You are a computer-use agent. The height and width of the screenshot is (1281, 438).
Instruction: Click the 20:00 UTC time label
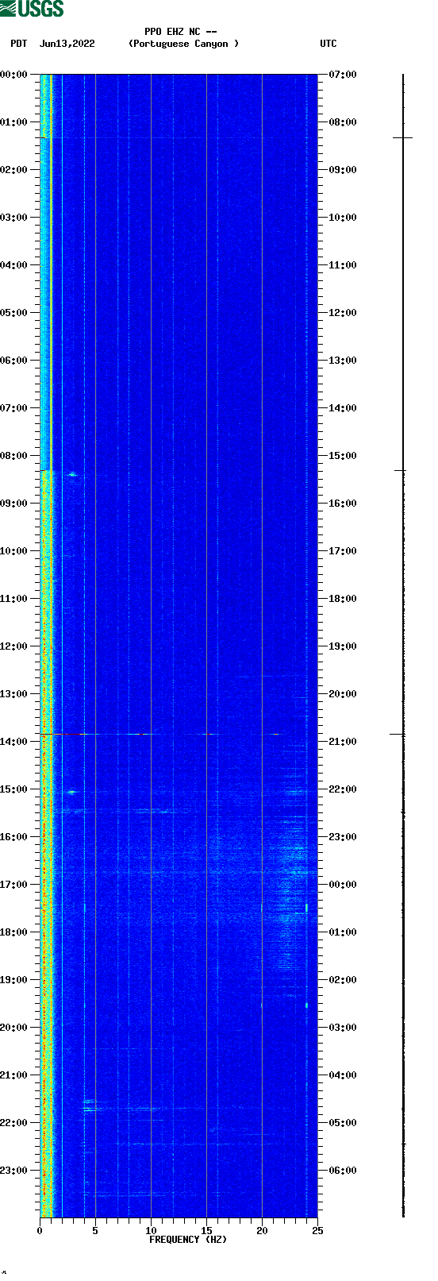click(343, 694)
